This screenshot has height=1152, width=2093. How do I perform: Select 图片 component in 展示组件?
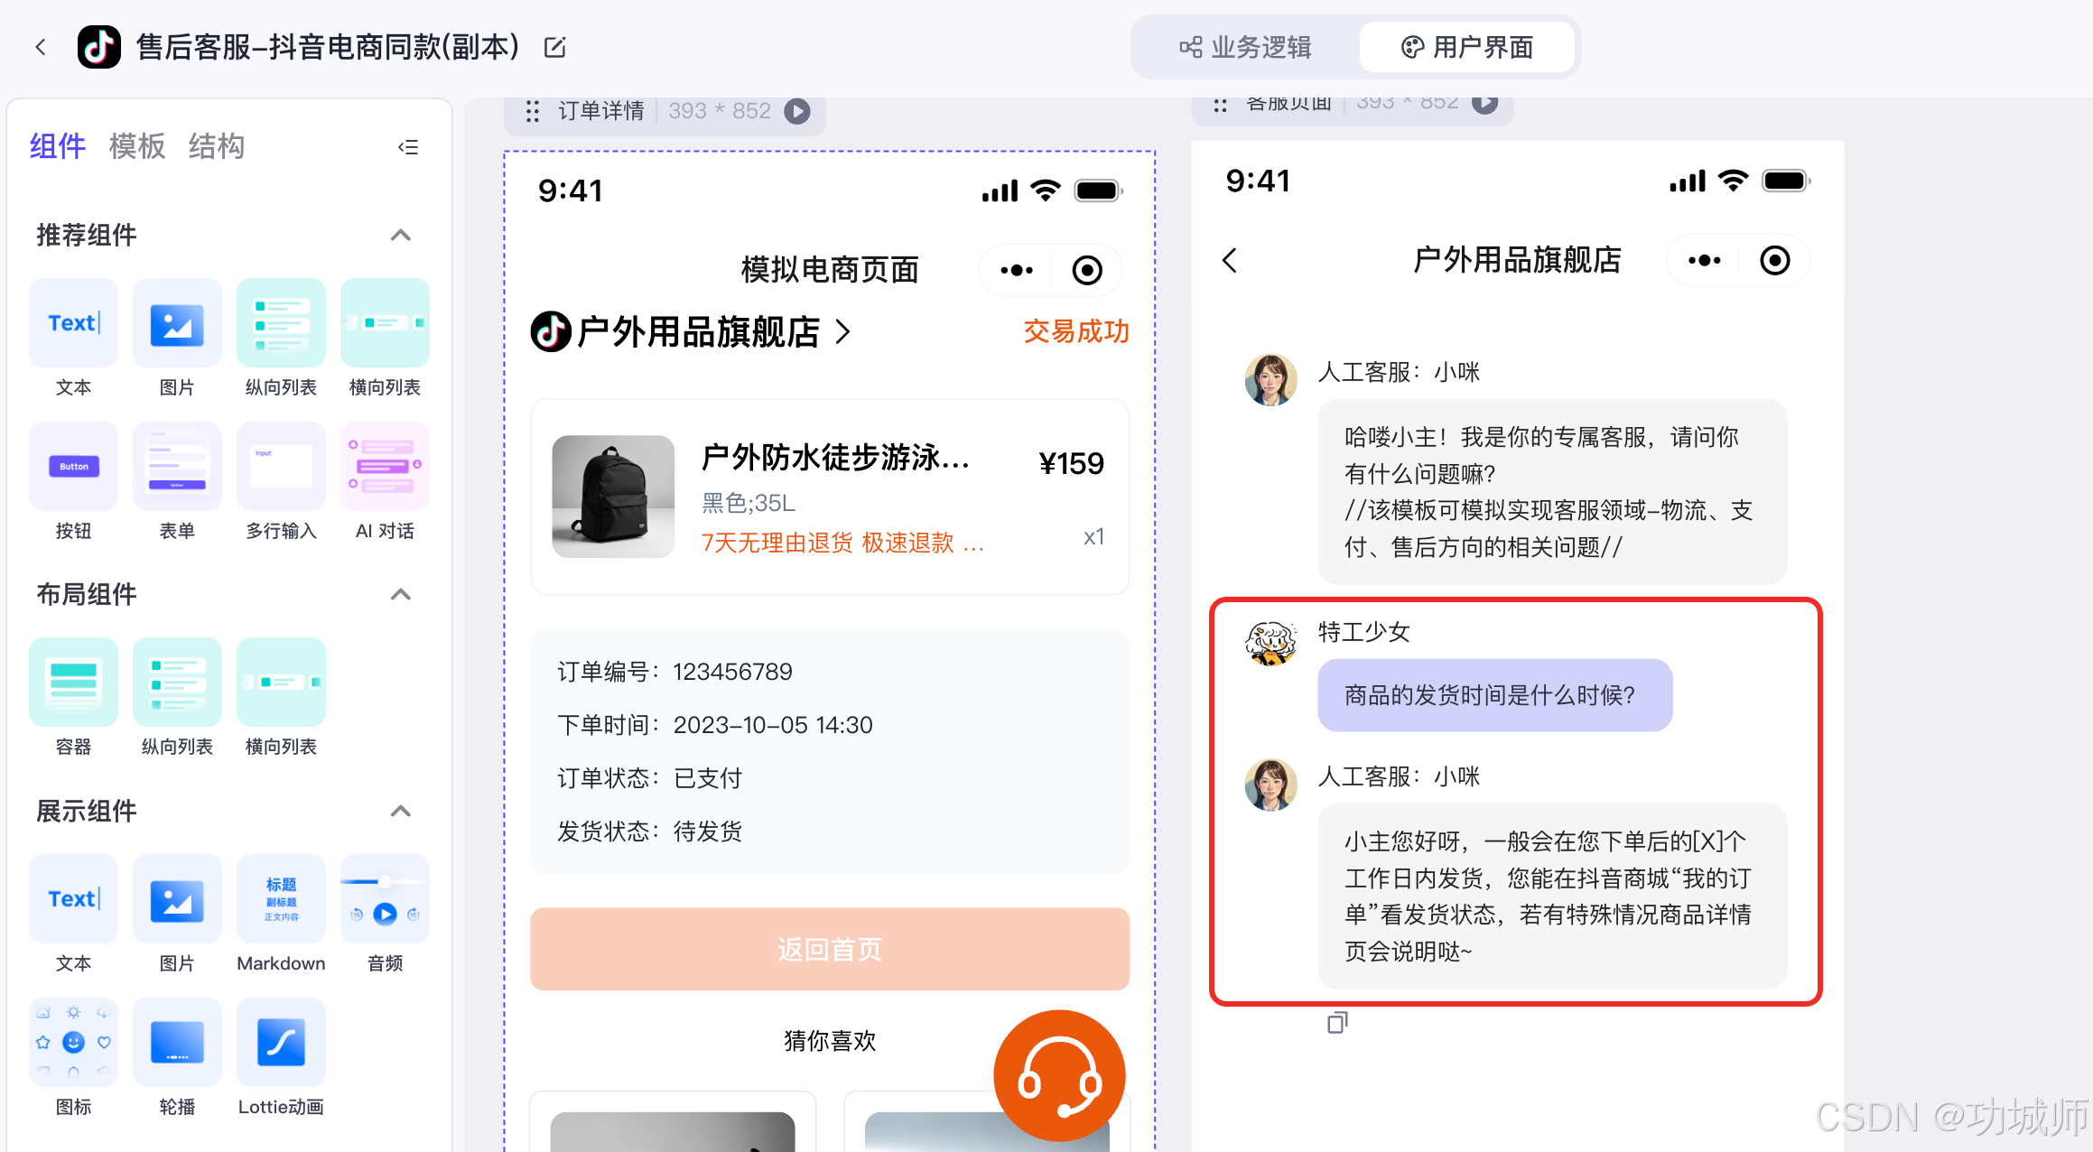click(x=177, y=914)
